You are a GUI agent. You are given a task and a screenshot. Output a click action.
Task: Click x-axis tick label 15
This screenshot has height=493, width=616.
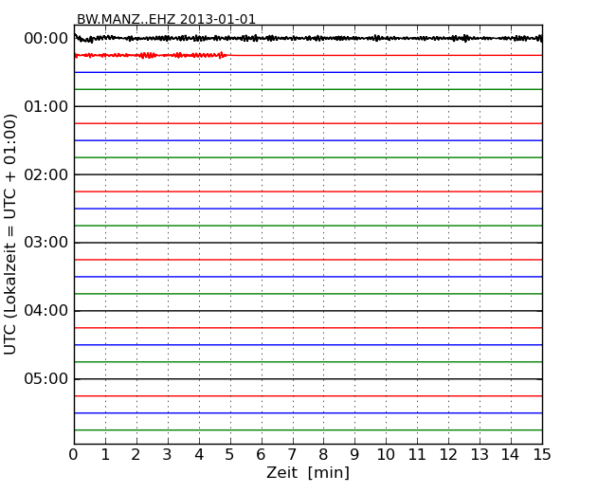tap(542, 455)
